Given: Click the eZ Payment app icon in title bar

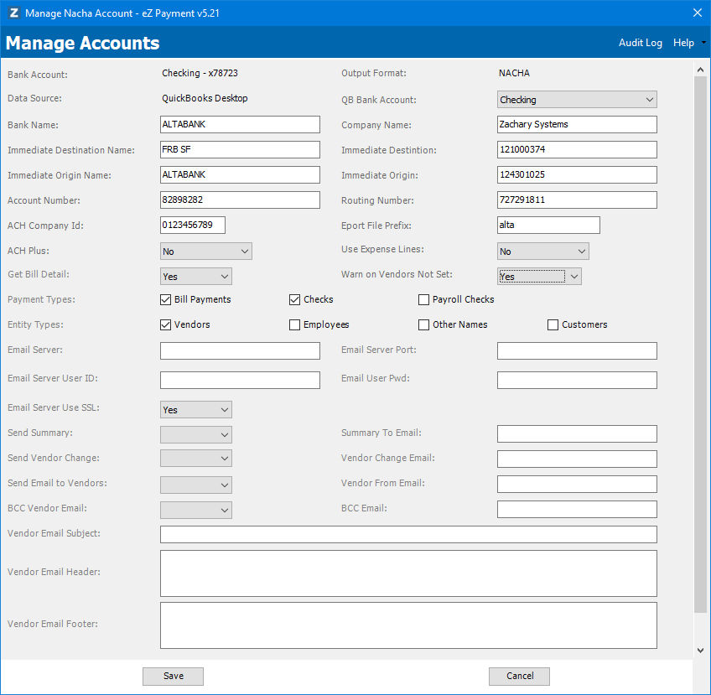Looking at the screenshot, I should [x=14, y=13].
